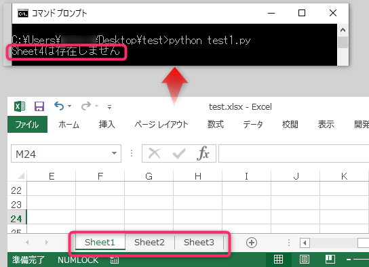Image resolution: width=369 pixels, height=267 pixels.
Task: Click the Sheet4は存在しません output text
Action: click(66, 51)
